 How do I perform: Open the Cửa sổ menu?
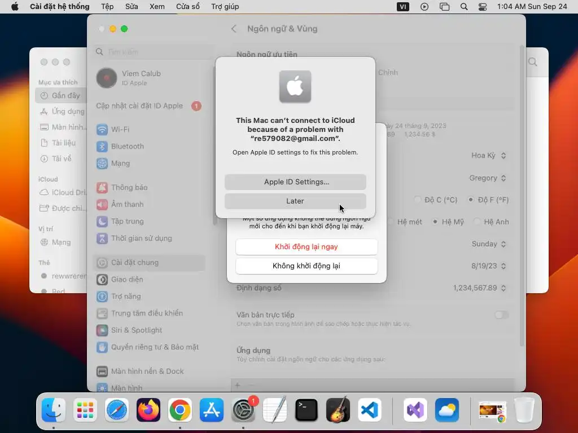click(187, 7)
